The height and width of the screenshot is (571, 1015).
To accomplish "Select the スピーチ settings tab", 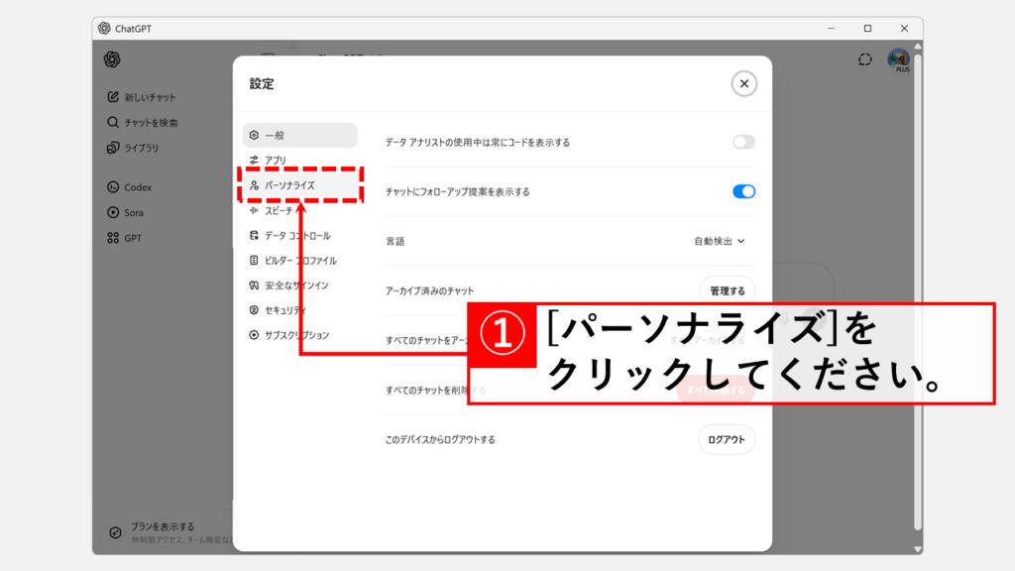I will point(299,210).
